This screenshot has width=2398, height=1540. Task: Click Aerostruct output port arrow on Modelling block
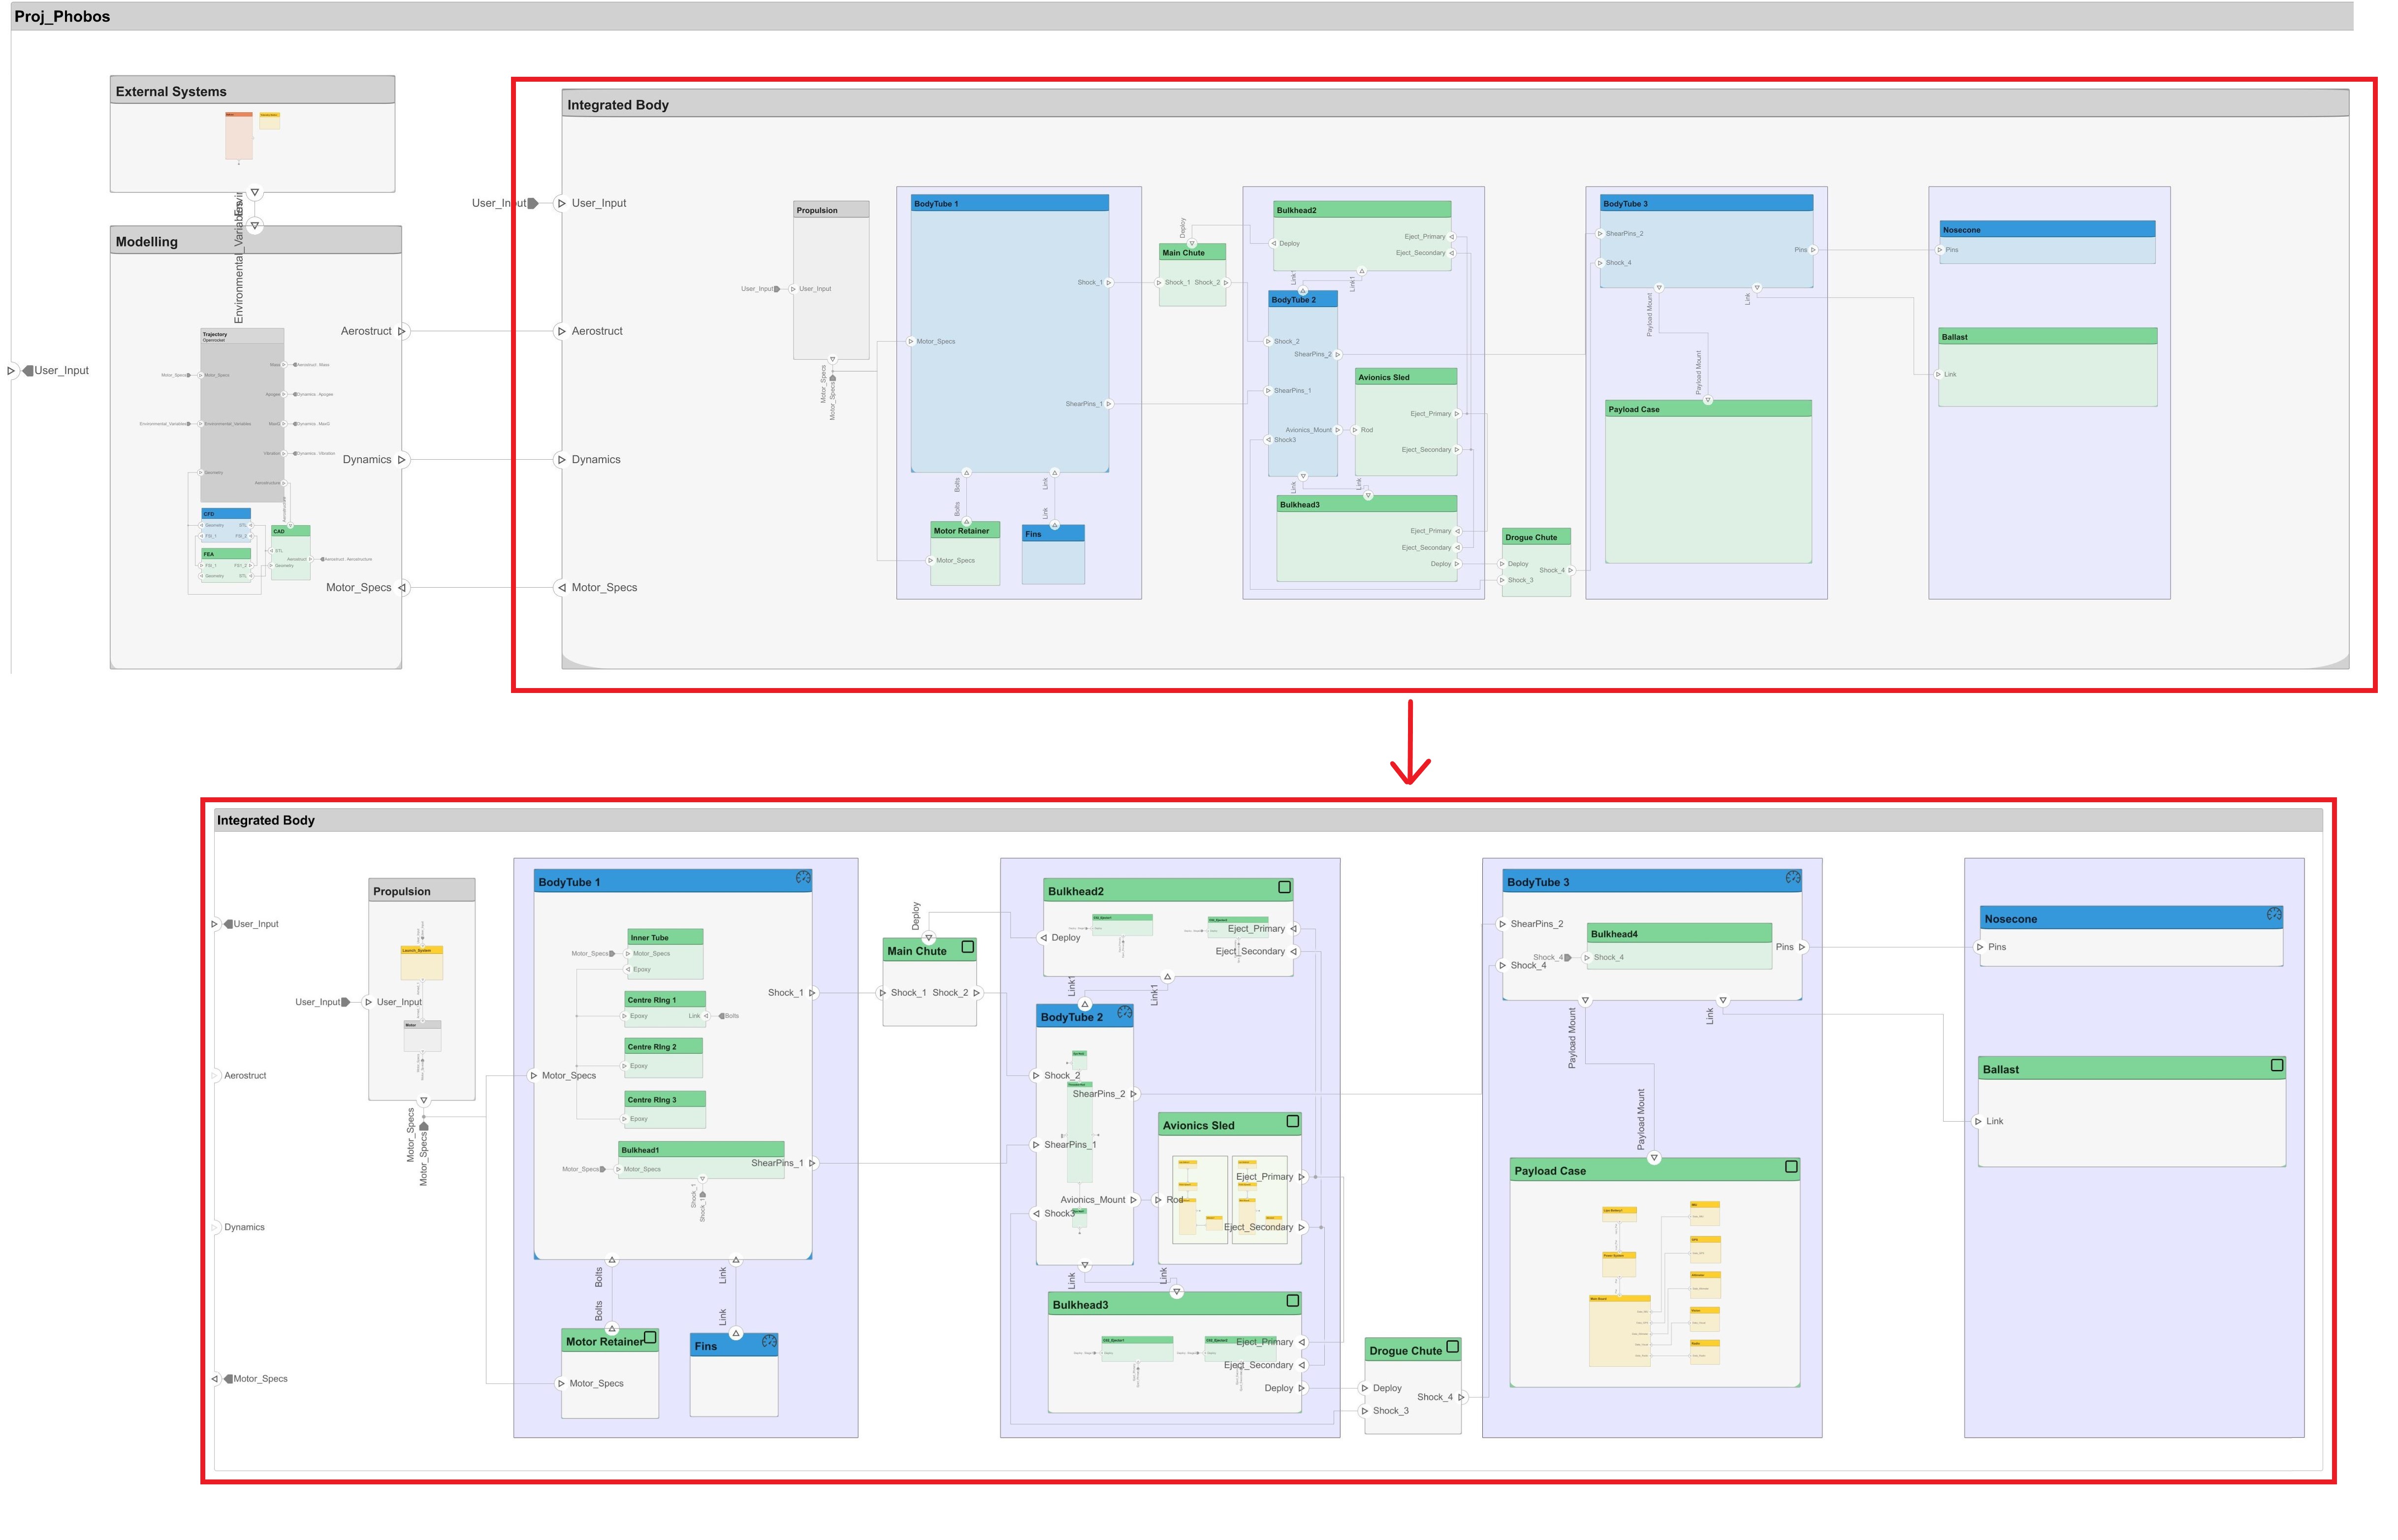(402, 331)
